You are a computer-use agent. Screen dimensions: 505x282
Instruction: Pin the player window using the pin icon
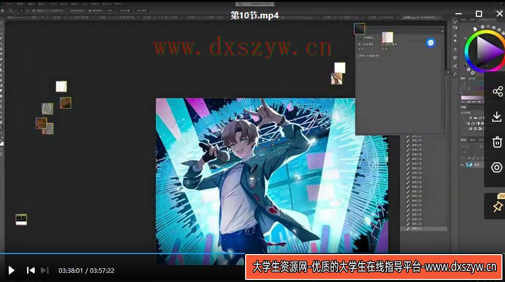[497, 207]
